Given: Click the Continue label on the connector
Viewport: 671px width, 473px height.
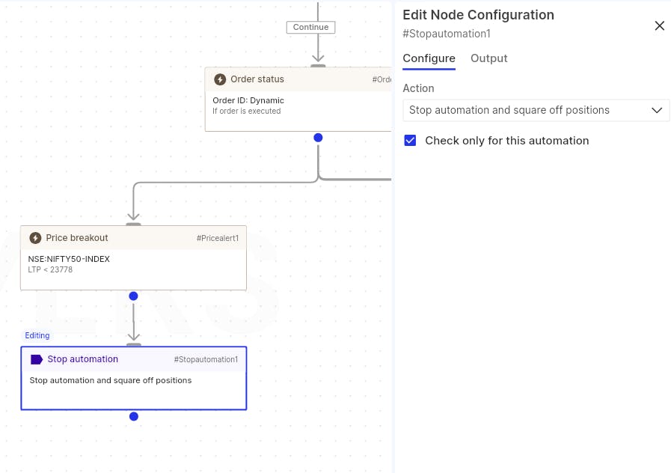Looking at the screenshot, I should [310, 27].
